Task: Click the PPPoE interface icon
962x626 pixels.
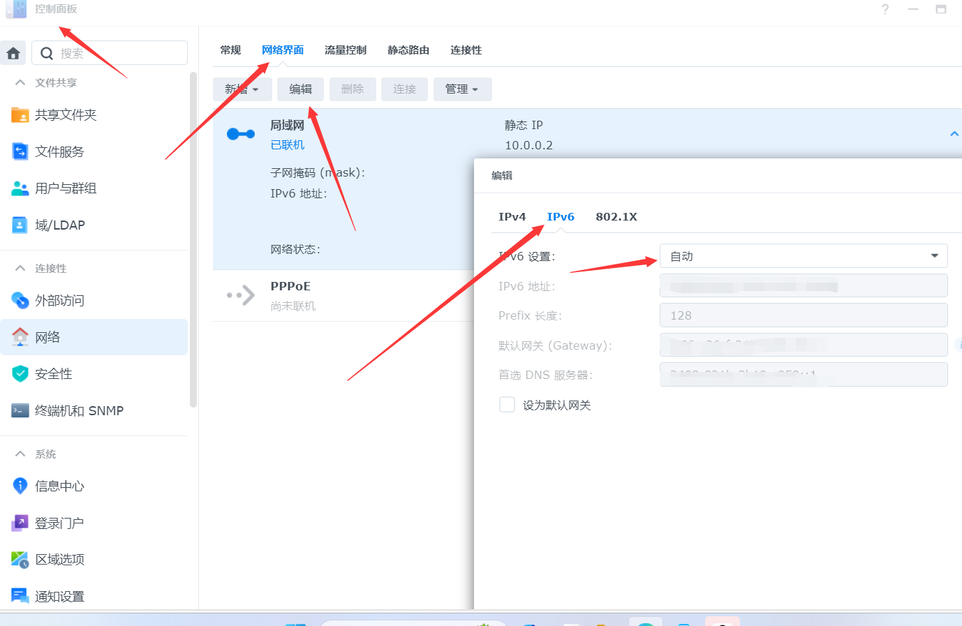Action: click(x=241, y=295)
